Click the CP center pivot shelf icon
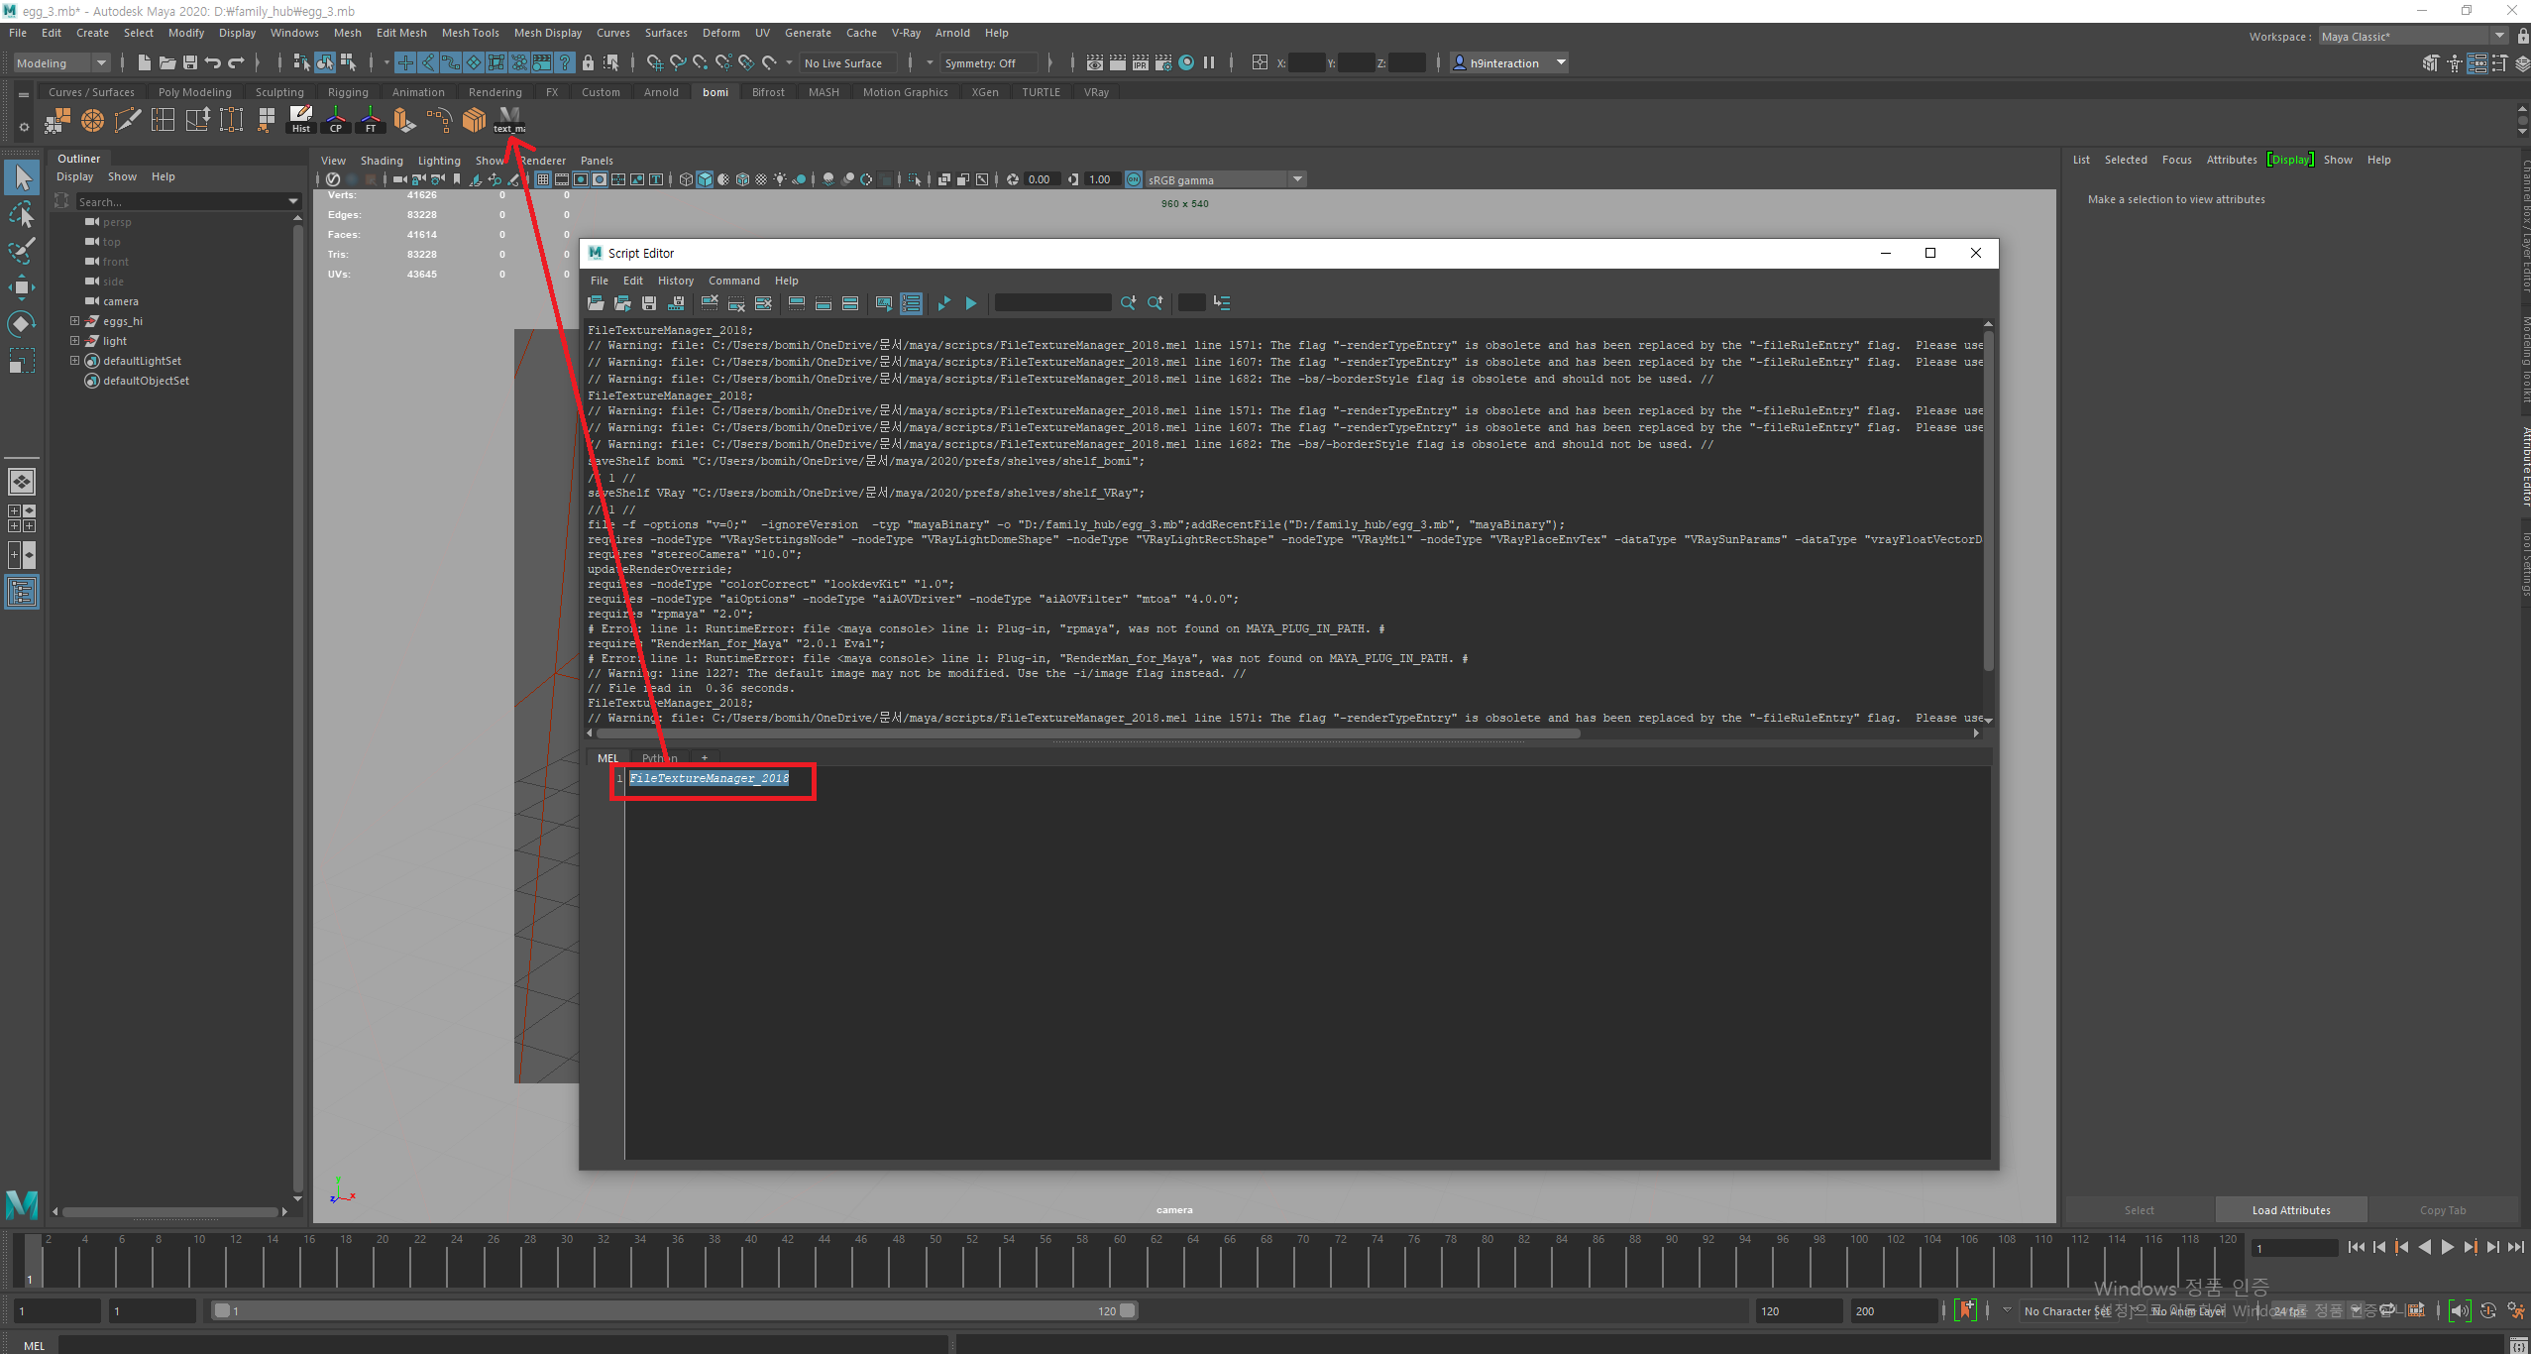 point(336,120)
